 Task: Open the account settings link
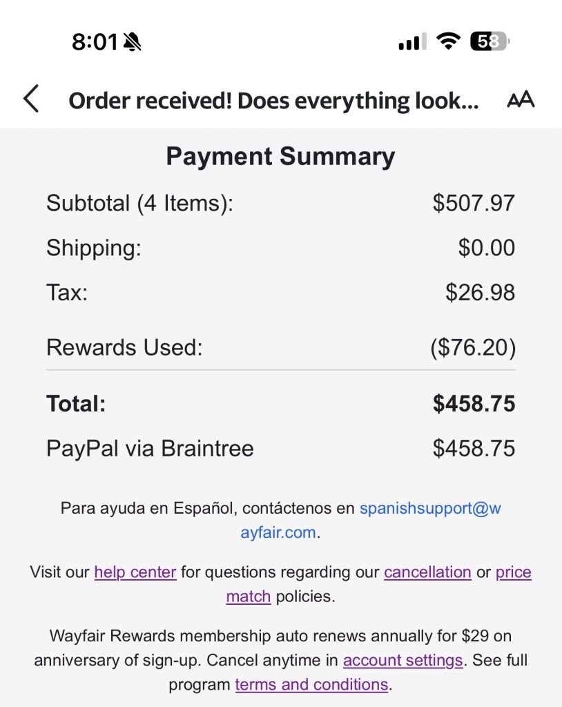coord(403,660)
